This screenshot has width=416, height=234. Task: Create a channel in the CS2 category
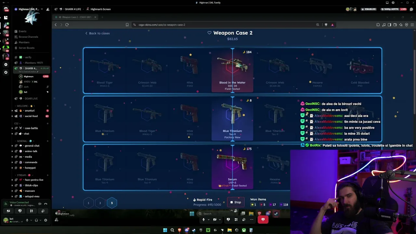coord(47,123)
